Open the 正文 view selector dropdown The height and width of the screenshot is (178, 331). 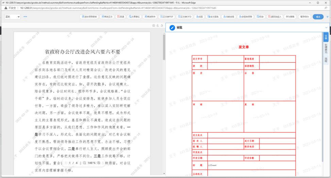coord(13,17)
